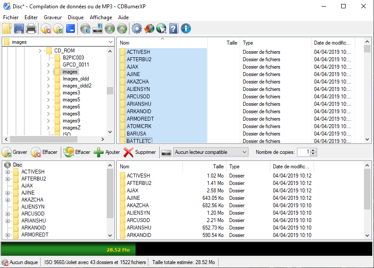The width and height of the screenshot is (374, 268).
Task: Open About with the blue info icon
Action: 186,28
